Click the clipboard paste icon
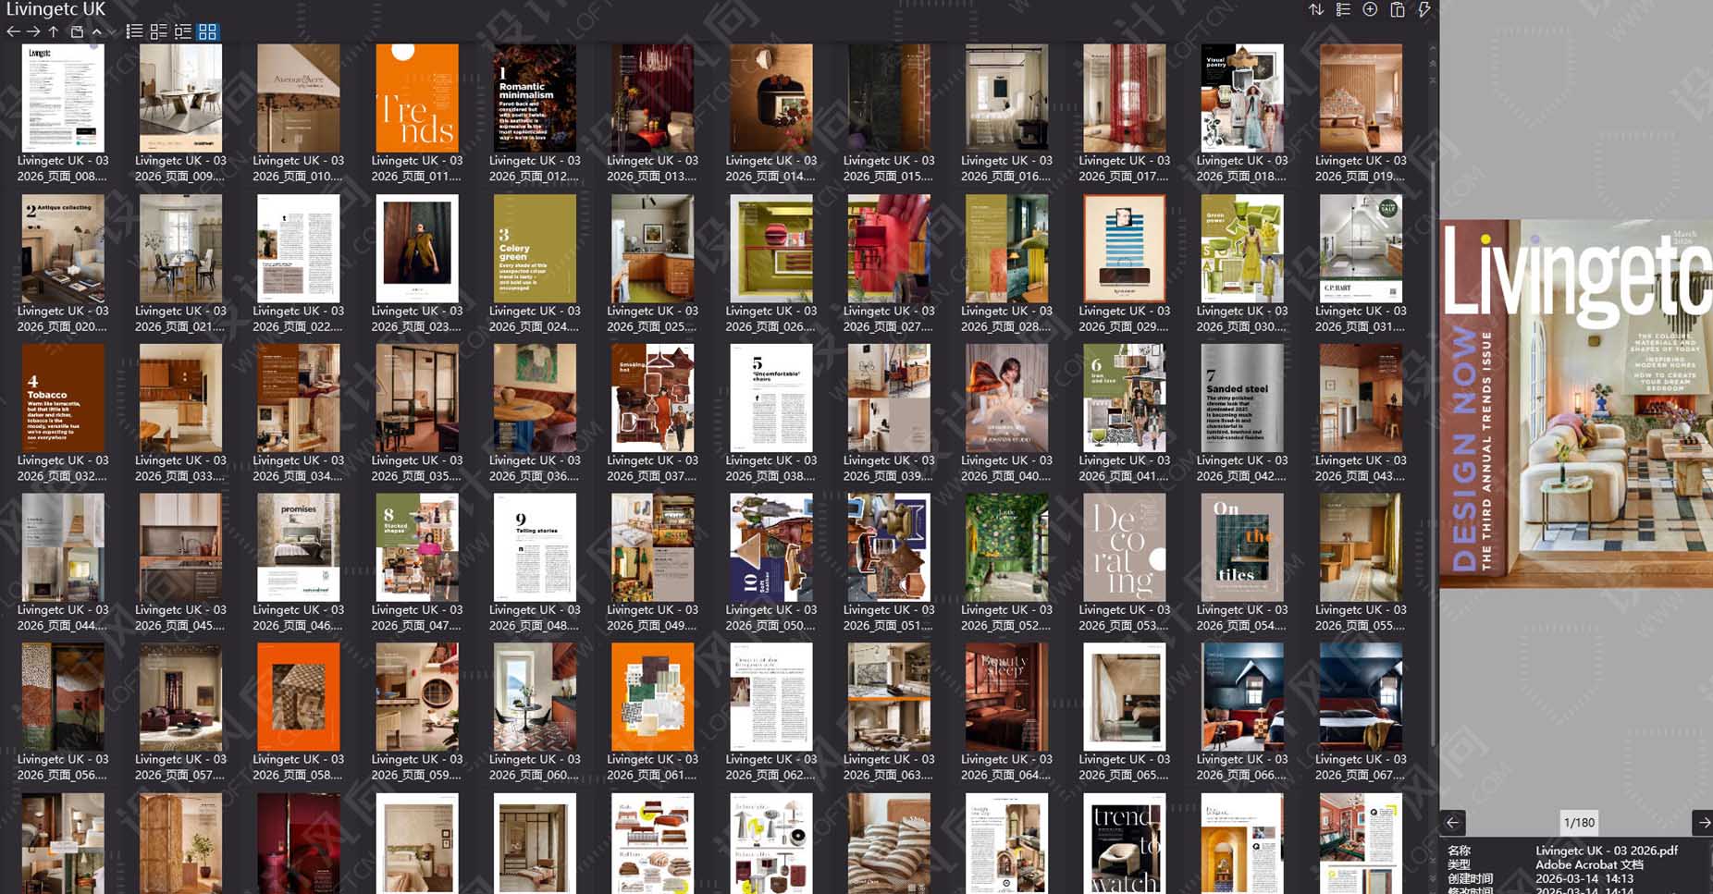Image resolution: width=1713 pixels, height=894 pixels. (1398, 10)
